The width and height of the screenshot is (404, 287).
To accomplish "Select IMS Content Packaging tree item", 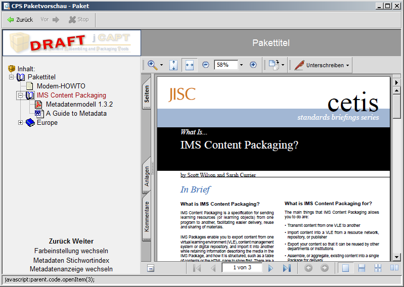I will 71,95.
